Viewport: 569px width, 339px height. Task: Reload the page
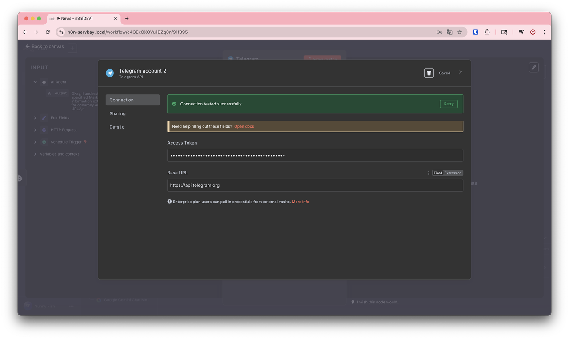point(48,32)
